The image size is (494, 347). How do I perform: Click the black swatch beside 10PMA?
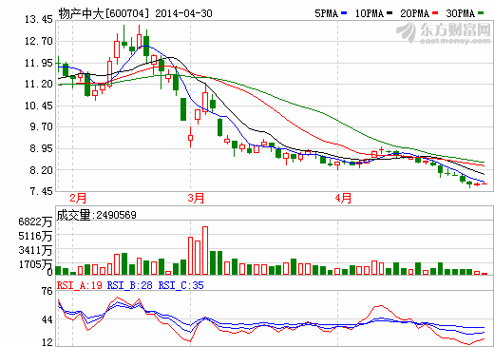[389, 13]
